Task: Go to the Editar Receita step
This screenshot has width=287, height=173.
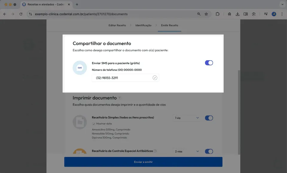Action: 117,25
